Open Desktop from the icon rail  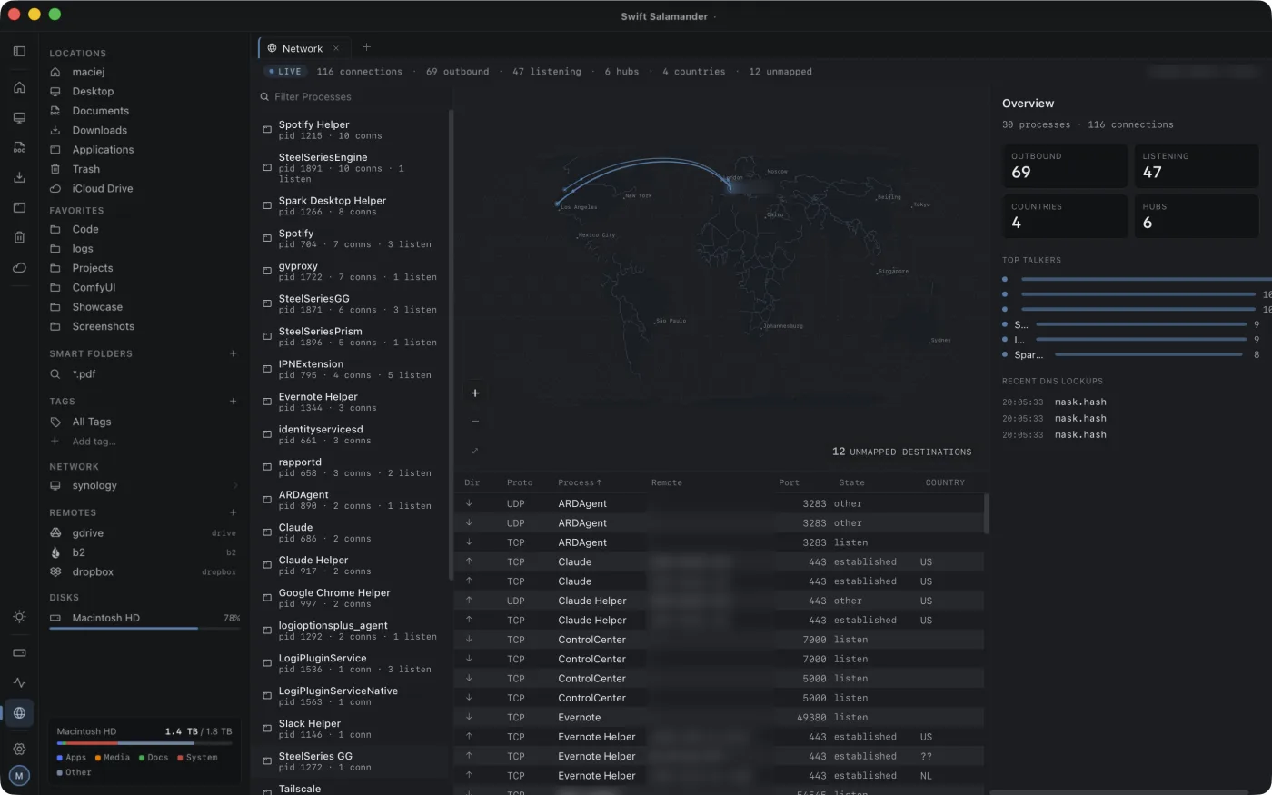pyautogui.click(x=19, y=117)
